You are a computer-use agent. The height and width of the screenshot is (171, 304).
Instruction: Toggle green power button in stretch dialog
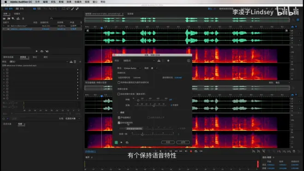click(x=116, y=142)
